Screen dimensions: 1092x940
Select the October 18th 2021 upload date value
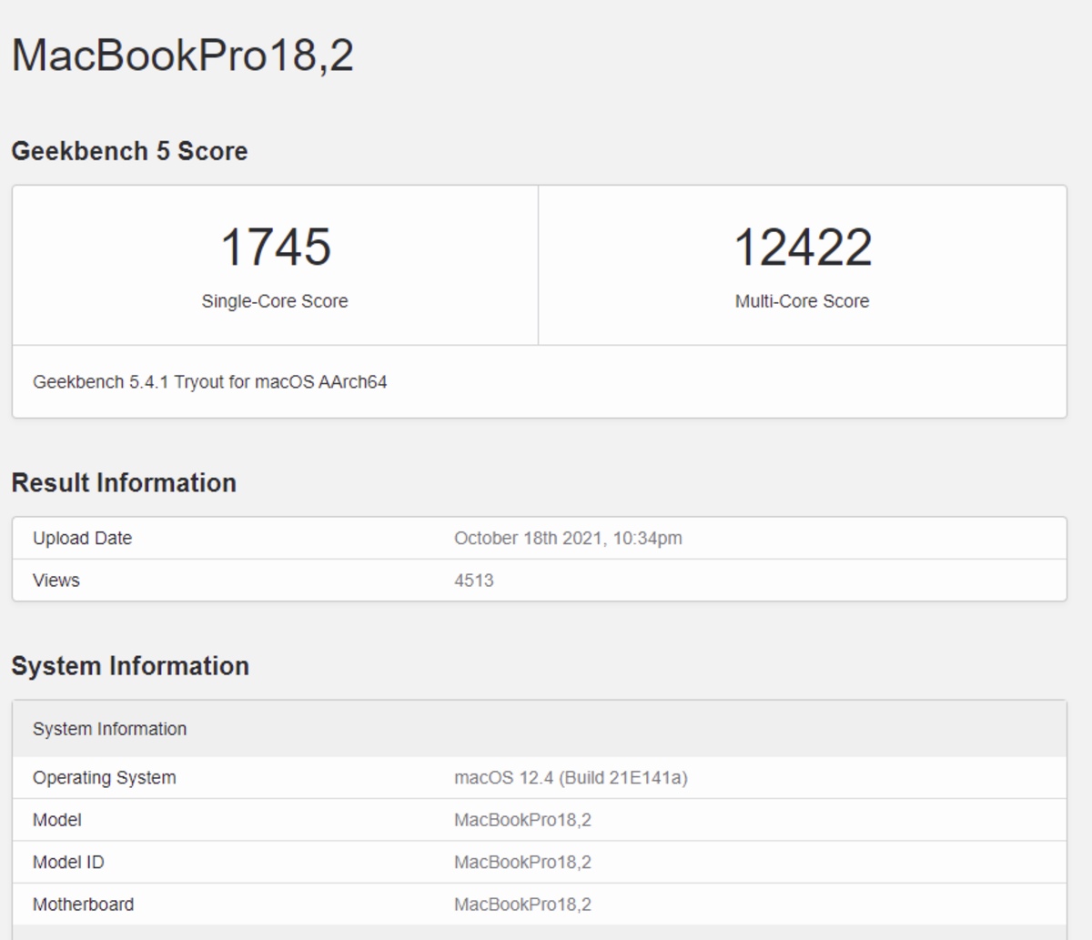pos(568,539)
